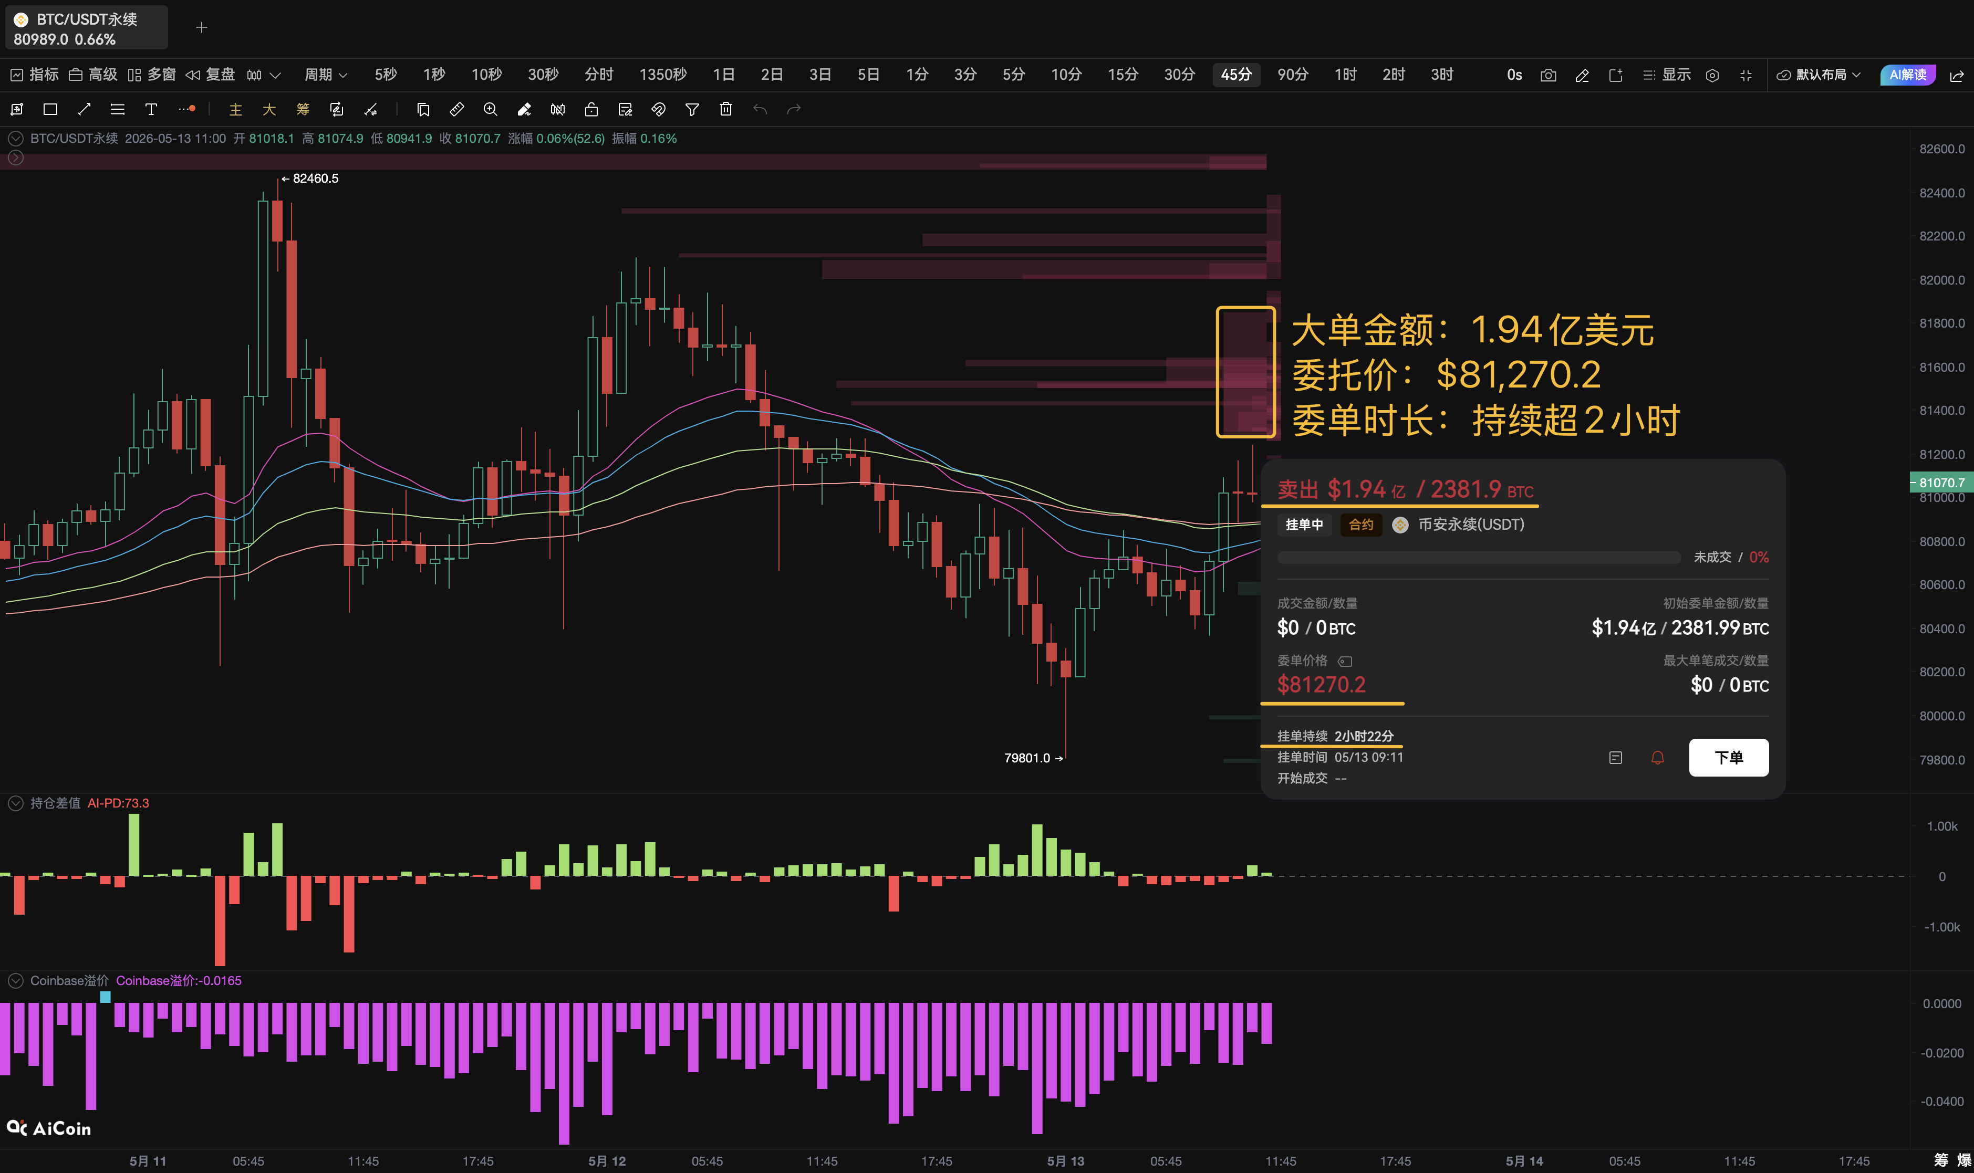This screenshot has width=1974, height=1173.
Task: Click the 未成交 order fill progress bar
Action: tap(1478, 557)
